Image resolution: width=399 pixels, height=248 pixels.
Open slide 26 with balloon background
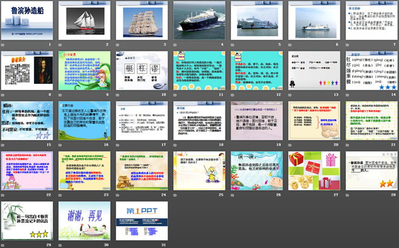[x=256, y=171]
